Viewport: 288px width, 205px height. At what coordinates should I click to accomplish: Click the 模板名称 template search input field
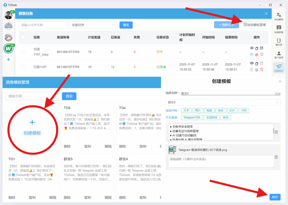(32, 96)
